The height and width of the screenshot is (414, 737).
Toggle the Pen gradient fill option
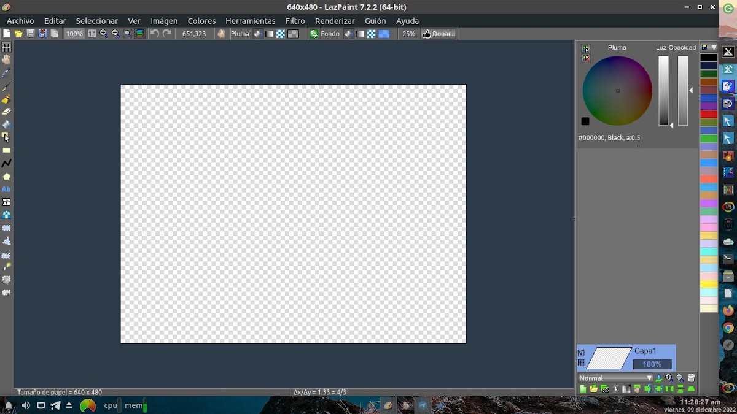click(x=269, y=34)
